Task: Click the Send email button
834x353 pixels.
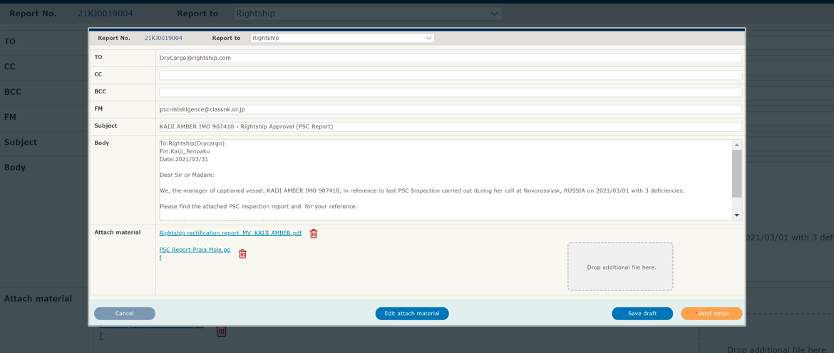Action: click(x=711, y=314)
